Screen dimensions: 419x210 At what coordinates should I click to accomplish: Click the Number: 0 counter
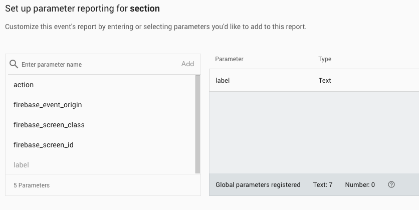coord(360,185)
